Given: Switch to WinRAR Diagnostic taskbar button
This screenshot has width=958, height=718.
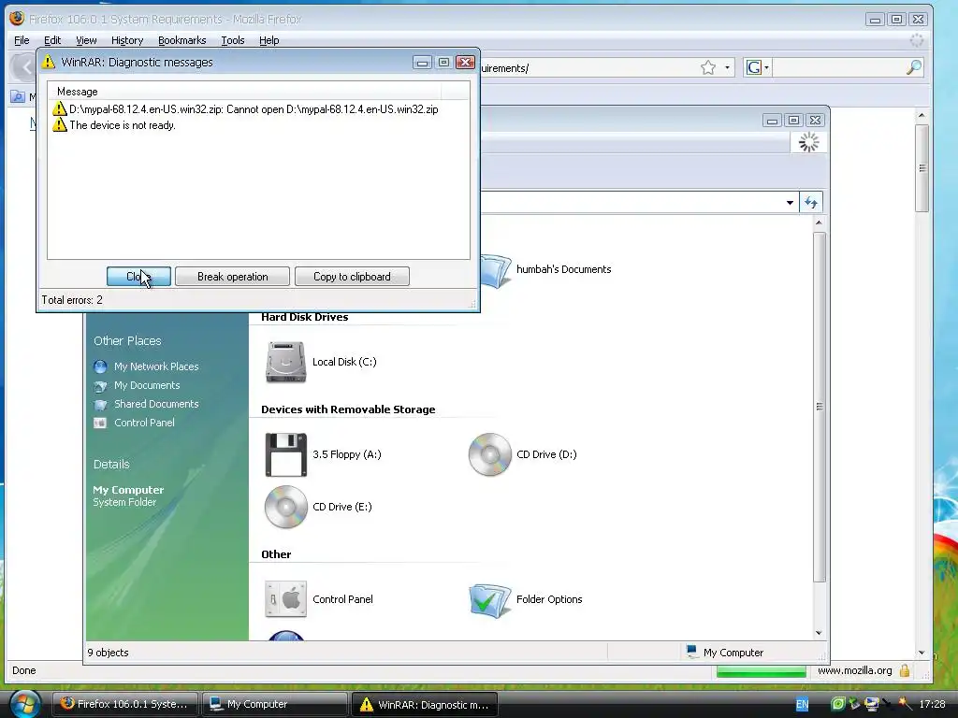Looking at the screenshot, I should (425, 704).
